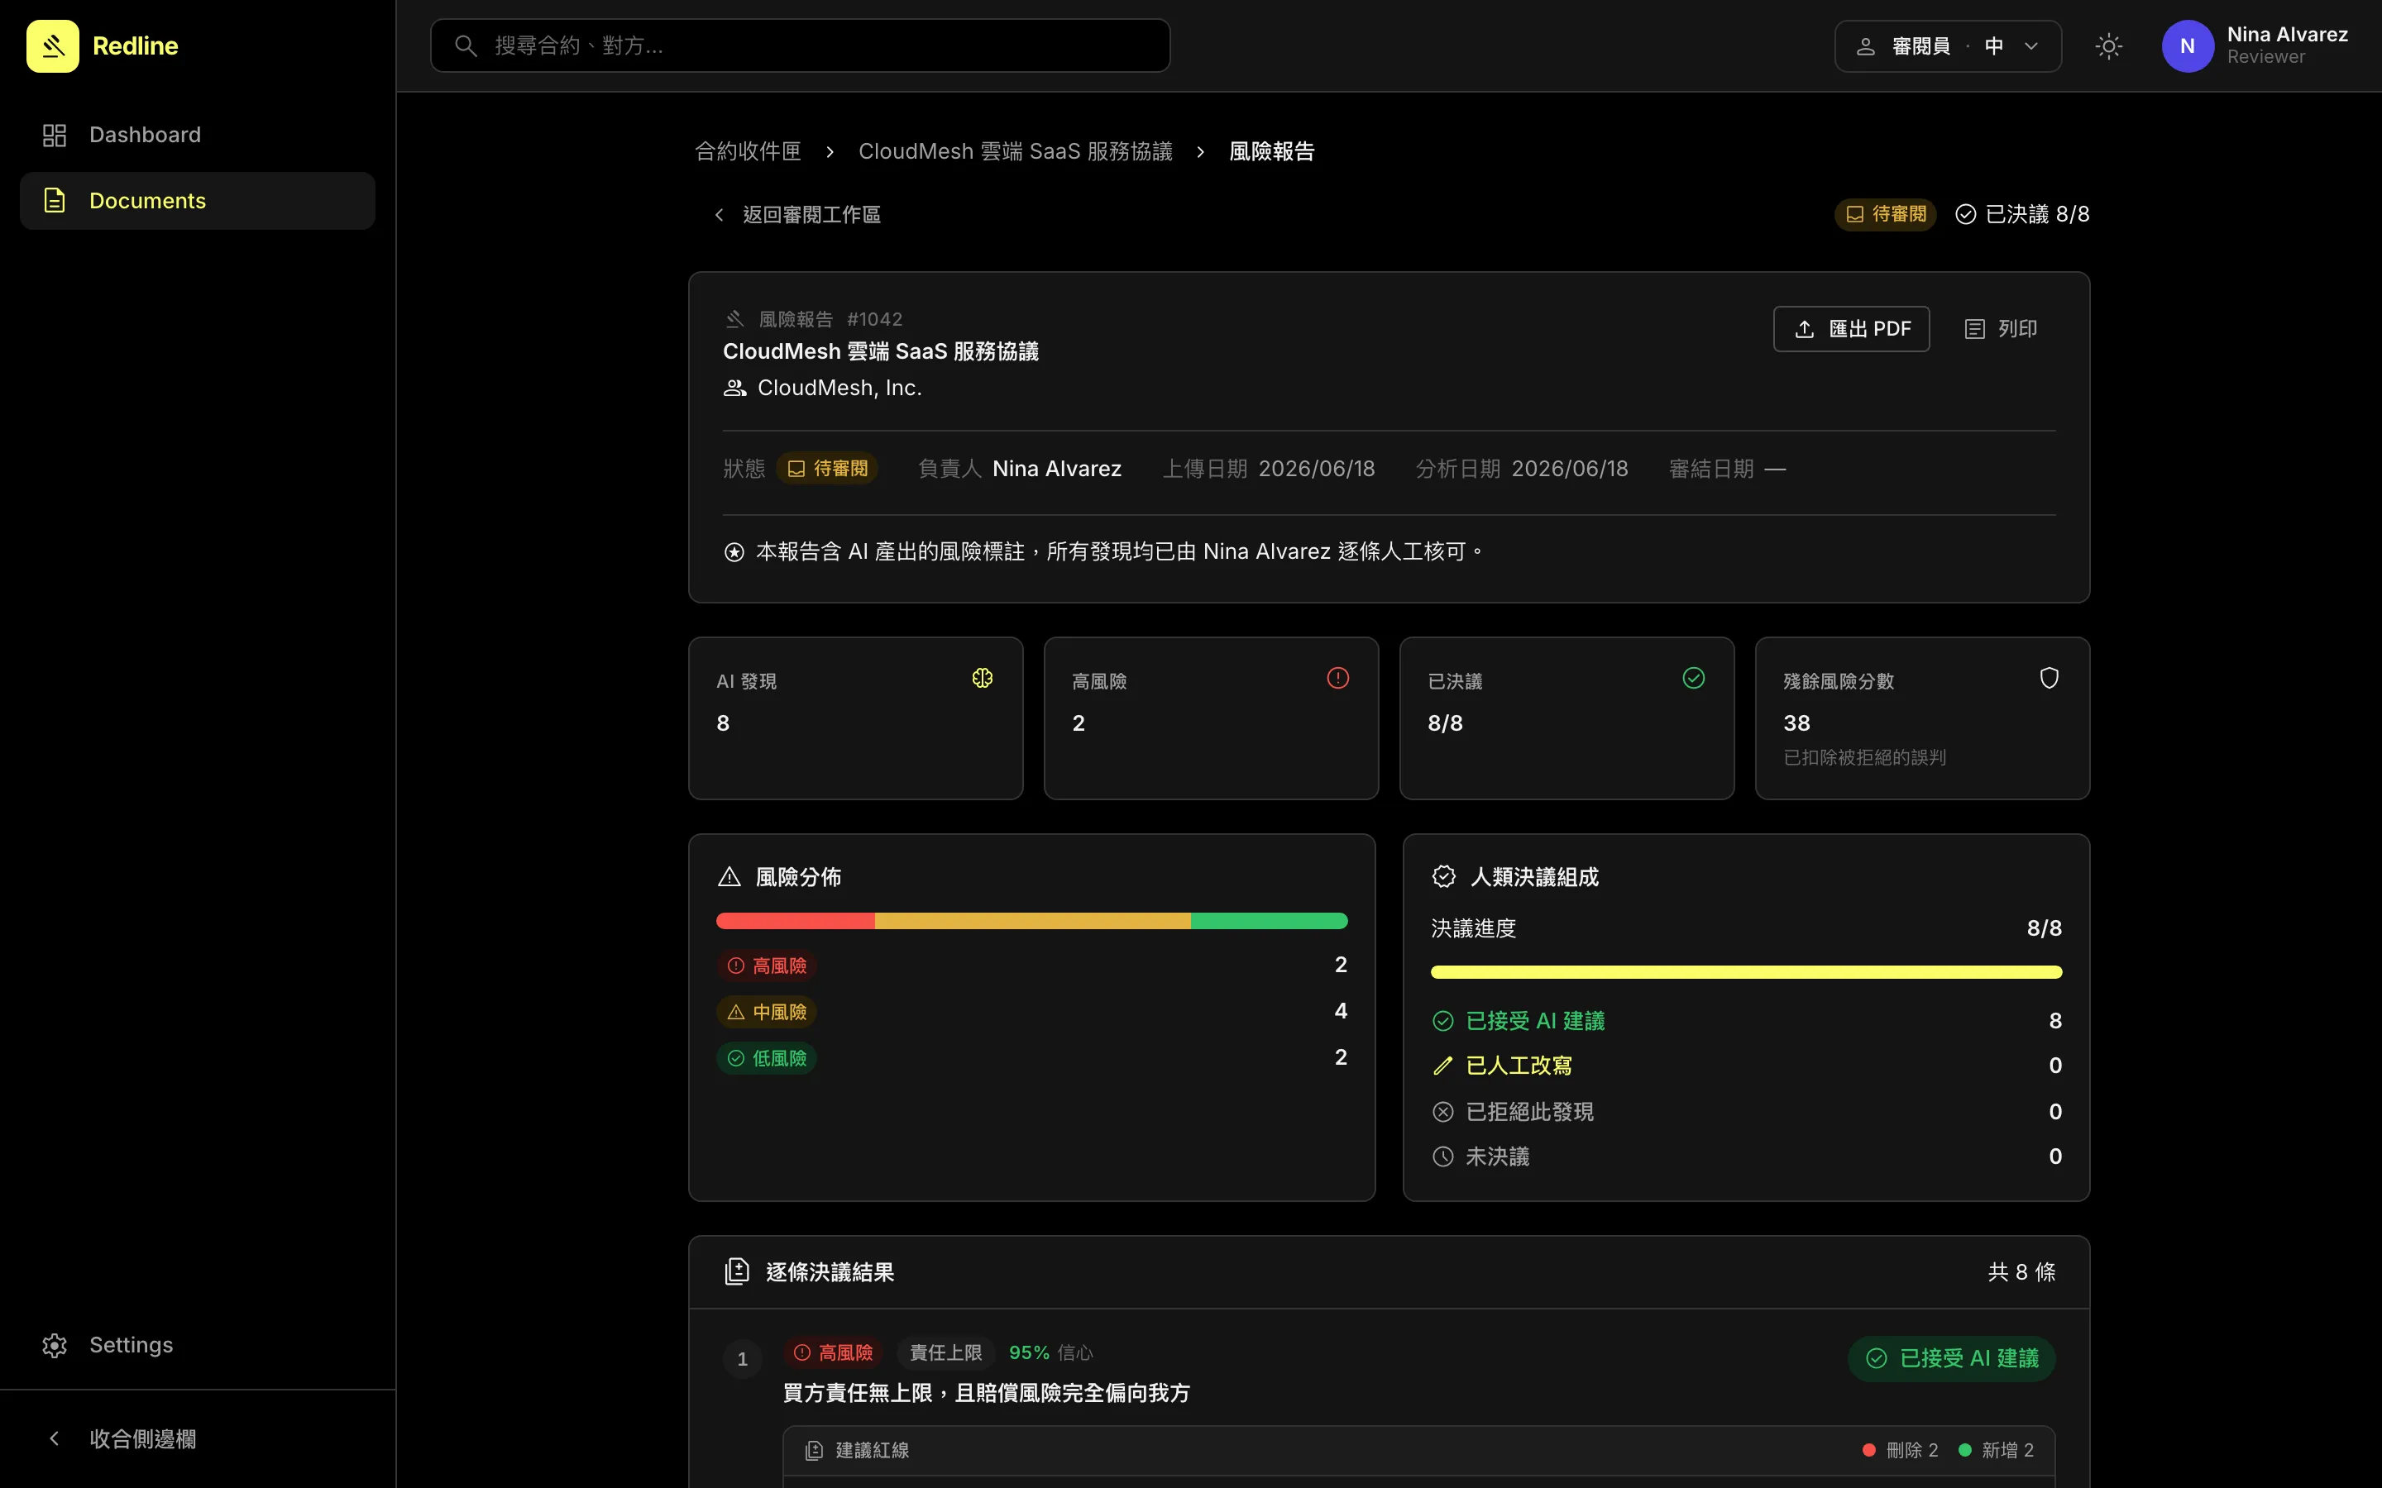Click the green segment of risk bar
2382x1488 pixels.
coord(1269,921)
